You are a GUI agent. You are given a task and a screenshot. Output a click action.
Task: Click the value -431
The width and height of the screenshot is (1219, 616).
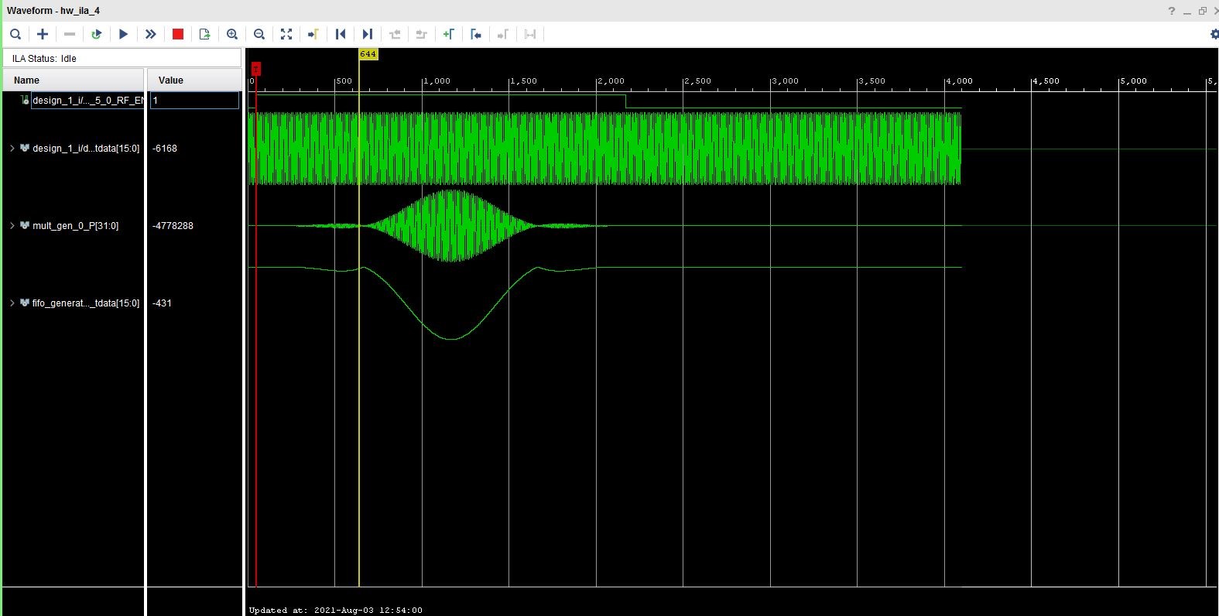163,303
